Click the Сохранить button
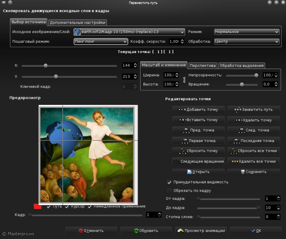Screen dimensions: 286x239 (x=254, y=172)
